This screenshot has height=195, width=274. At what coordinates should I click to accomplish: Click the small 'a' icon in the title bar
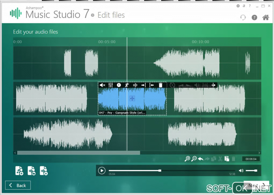[x=244, y=6]
